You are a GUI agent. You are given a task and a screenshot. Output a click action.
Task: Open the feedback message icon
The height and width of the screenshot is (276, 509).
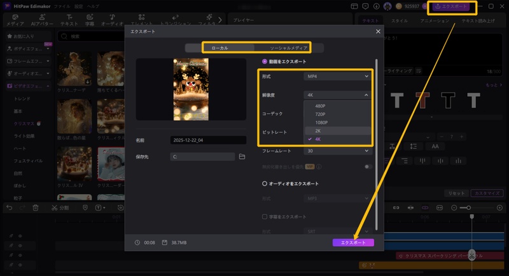point(365,6)
